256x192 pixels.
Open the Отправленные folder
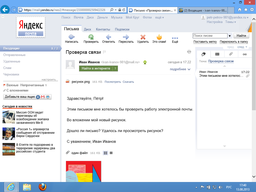click(14, 55)
